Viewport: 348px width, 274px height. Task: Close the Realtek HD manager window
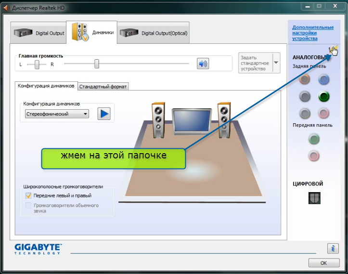pos(335,6)
